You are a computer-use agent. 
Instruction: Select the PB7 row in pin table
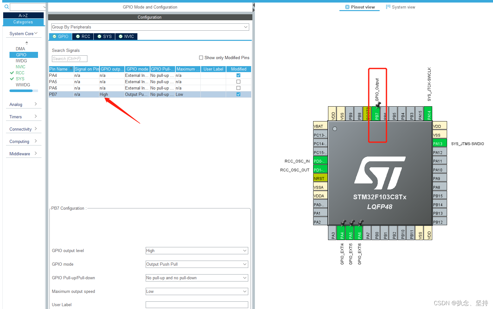tap(150, 94)
